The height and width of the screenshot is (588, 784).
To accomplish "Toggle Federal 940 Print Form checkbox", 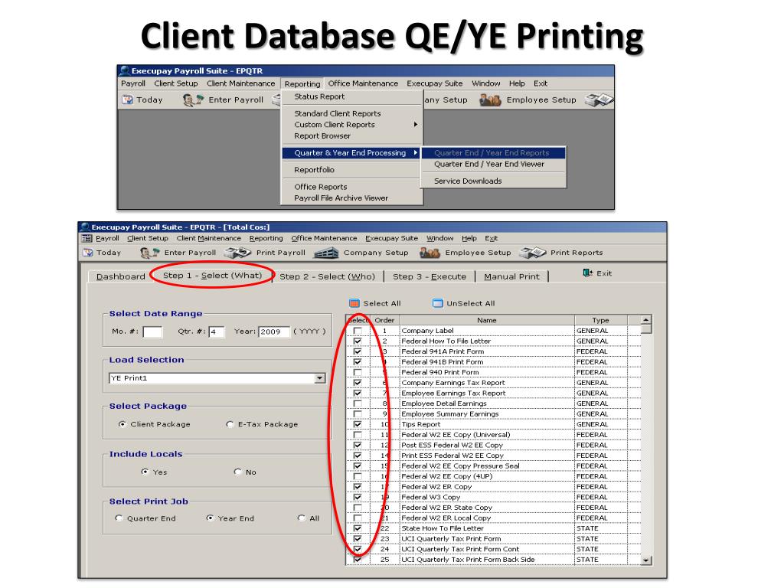I will pyautogui.click(x=358, y=373).
